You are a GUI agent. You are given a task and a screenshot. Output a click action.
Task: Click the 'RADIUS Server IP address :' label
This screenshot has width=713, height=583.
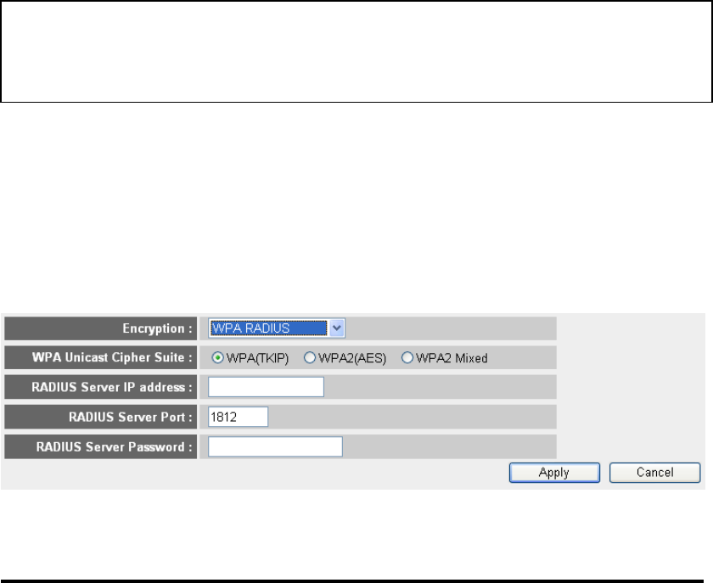coord(112,387)
